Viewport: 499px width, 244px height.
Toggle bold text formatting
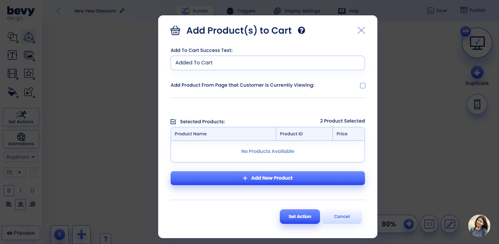[8, 190]
